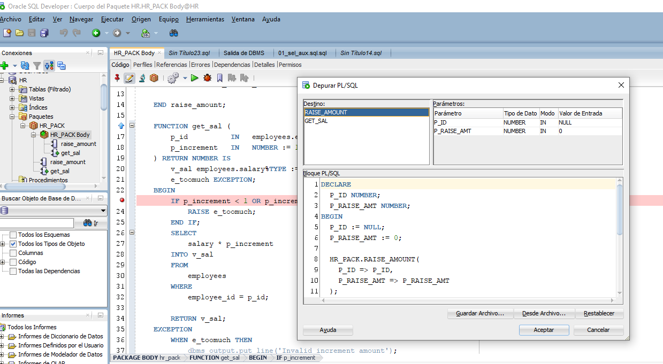Open the Herramientas menu
Image resolution: width=663 pixels, height=364 pixels.
click(x=205, y=19)
